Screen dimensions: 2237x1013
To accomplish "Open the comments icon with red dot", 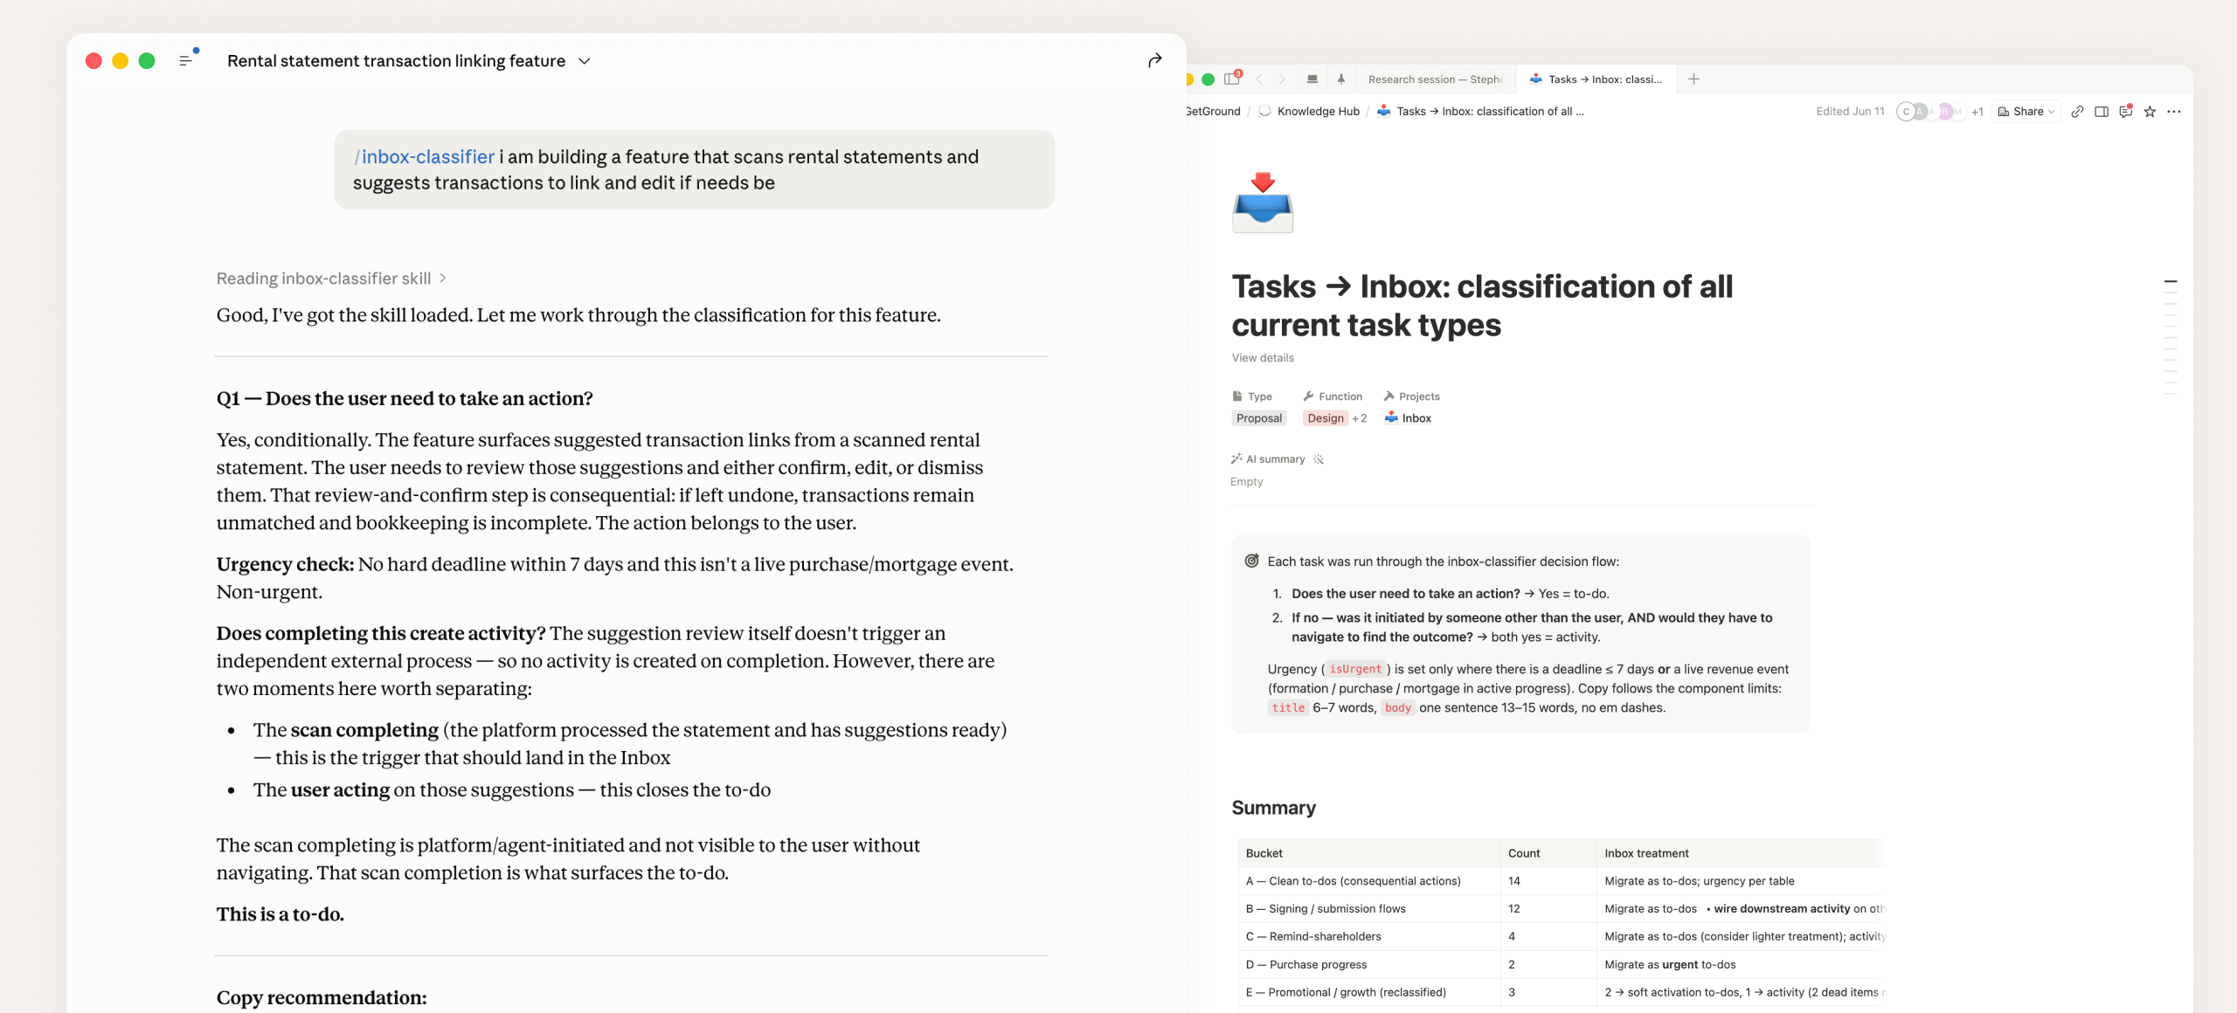I will 2126,111.
